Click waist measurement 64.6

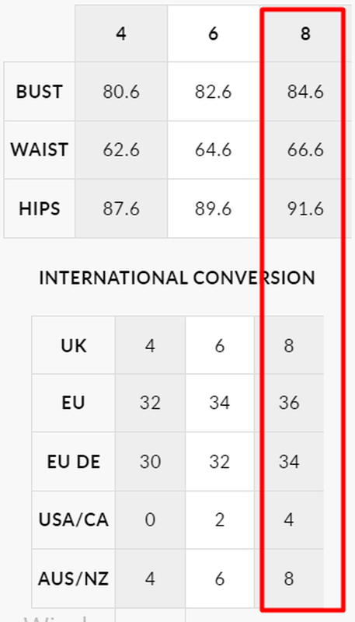tap(214, 150)
